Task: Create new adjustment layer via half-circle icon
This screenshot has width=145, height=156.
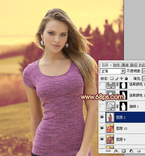Action: pos(132,151)
